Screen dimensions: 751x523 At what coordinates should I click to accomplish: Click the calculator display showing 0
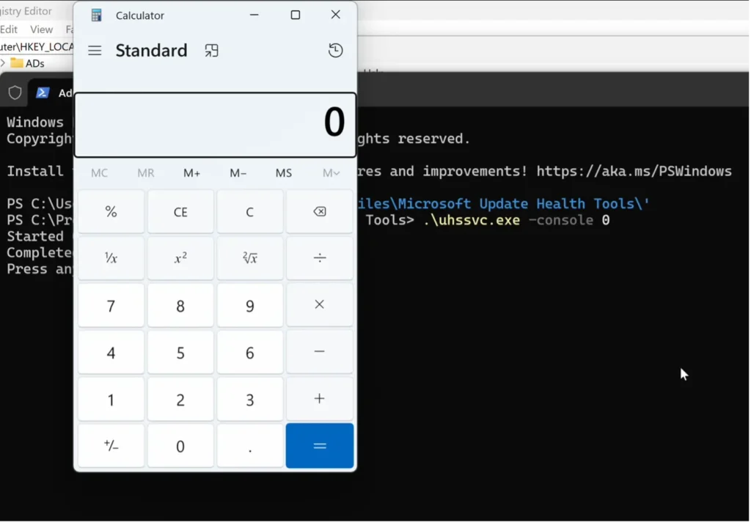pyautogui.click(x=215, y=124)
